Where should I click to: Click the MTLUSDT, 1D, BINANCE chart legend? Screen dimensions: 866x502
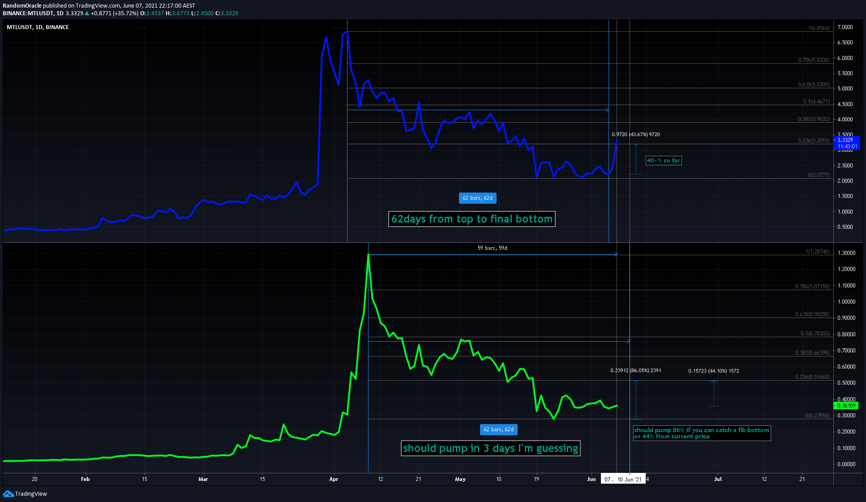coord(38,27)
